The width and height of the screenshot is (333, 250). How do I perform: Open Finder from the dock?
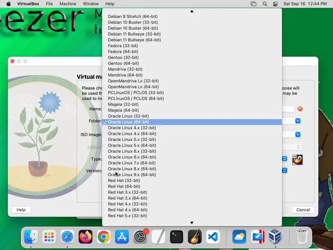point(31,237)
